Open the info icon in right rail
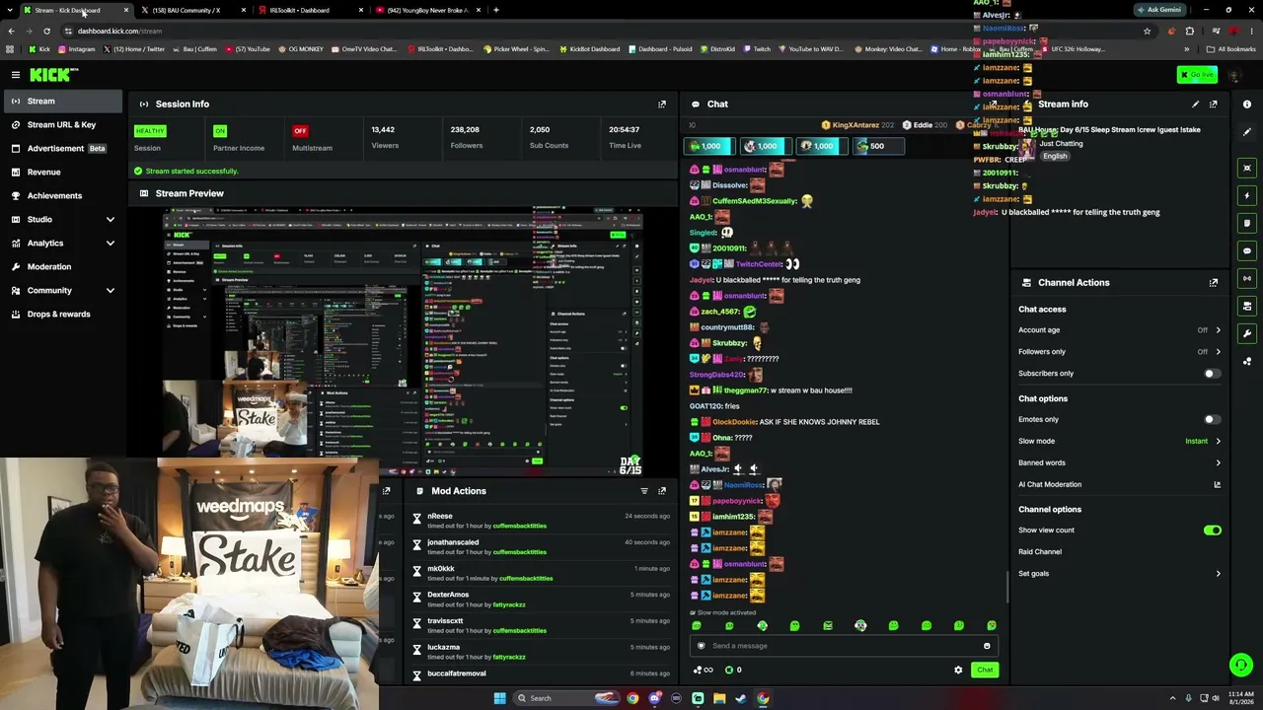 click(1247, 104)
